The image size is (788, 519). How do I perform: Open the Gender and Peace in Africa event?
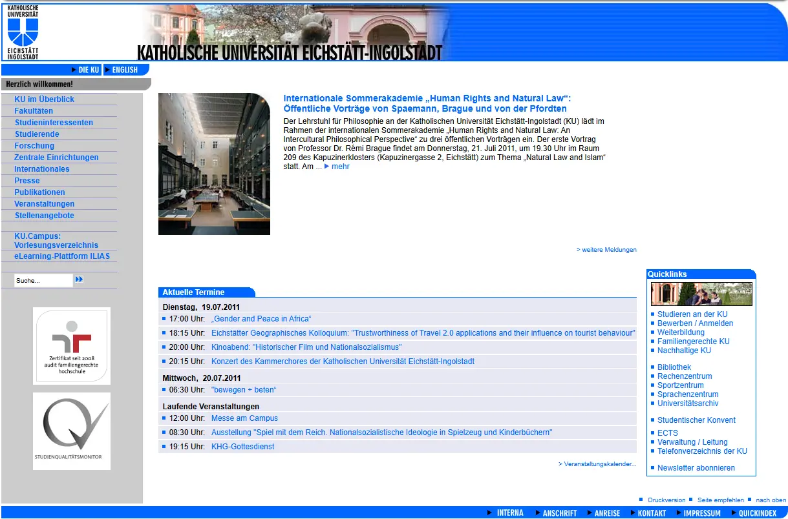click(261, 319)
